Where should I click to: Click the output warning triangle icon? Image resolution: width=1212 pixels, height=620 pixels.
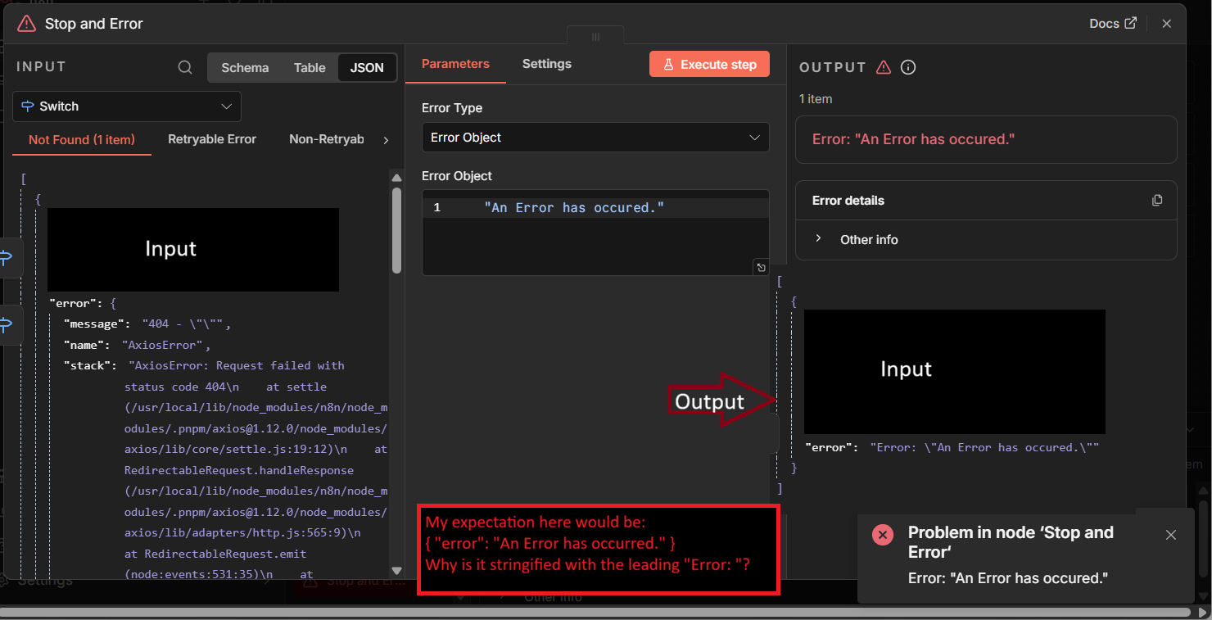883,67
